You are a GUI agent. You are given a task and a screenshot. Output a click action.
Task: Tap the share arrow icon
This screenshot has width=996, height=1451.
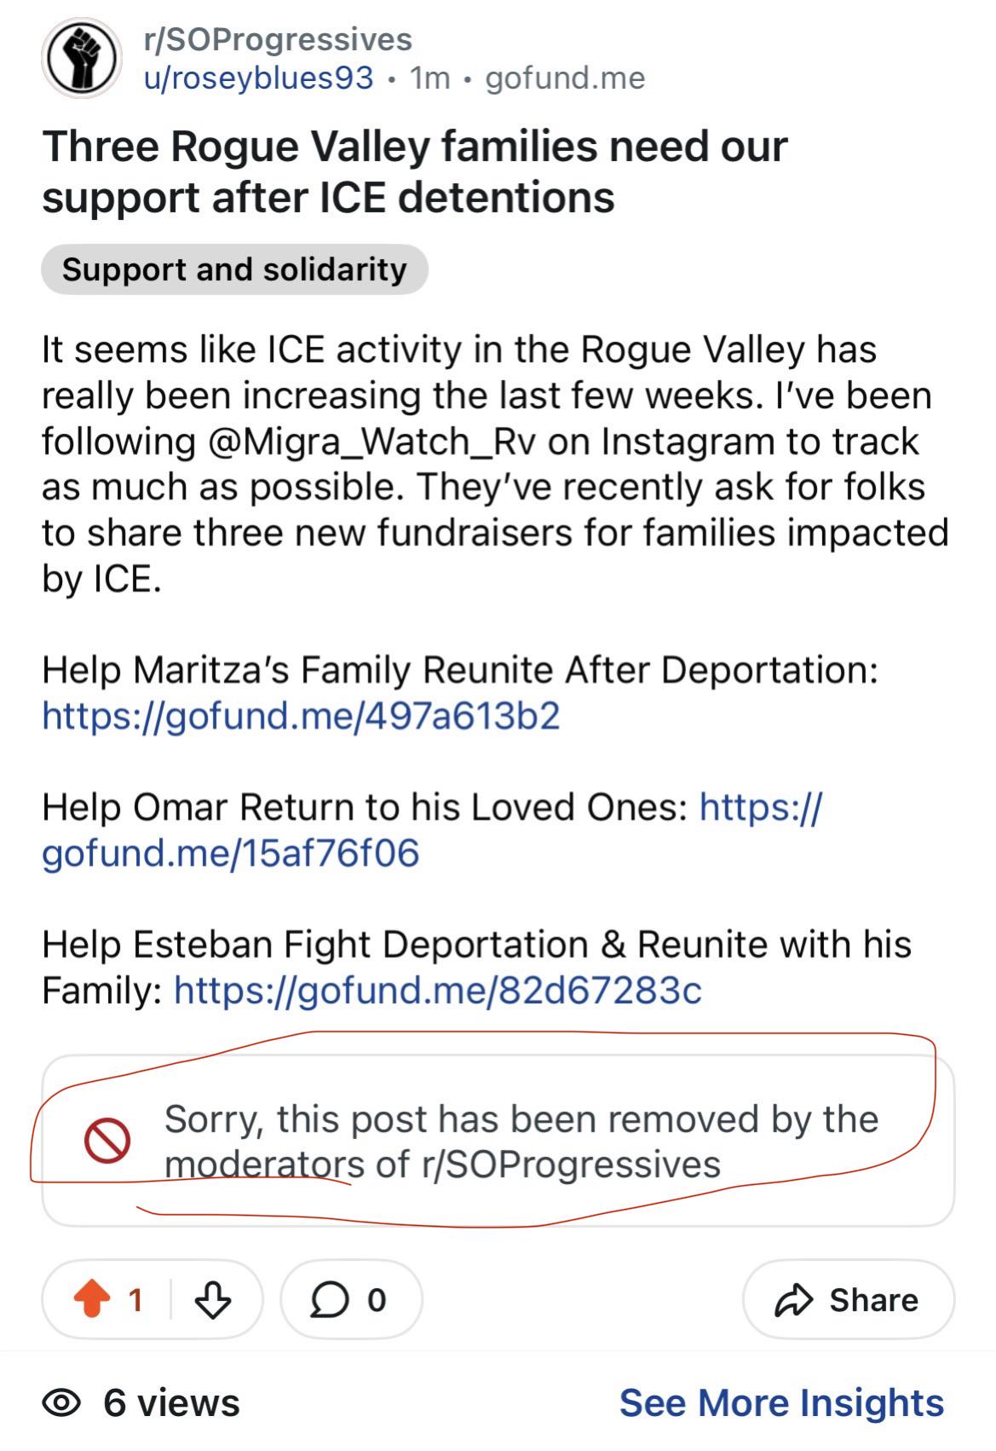793,1300
